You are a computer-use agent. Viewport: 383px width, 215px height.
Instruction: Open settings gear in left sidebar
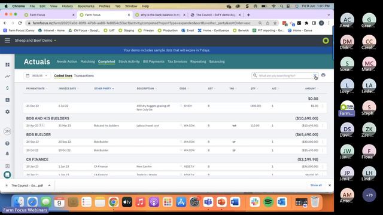coord(8,112)
